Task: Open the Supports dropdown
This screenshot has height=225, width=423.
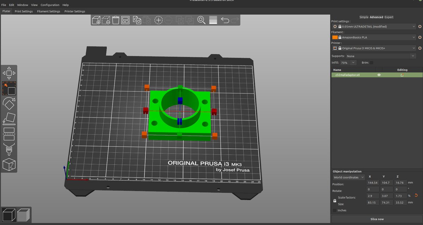Action: 381,56
